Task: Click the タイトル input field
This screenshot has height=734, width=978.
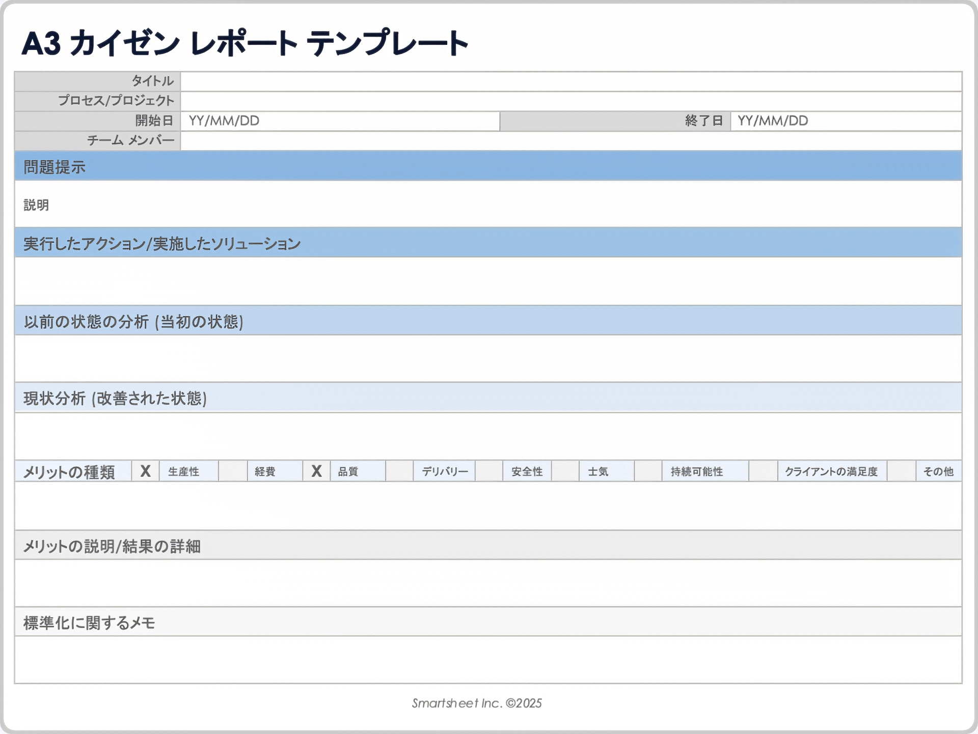Action: [x=570, y=82]
